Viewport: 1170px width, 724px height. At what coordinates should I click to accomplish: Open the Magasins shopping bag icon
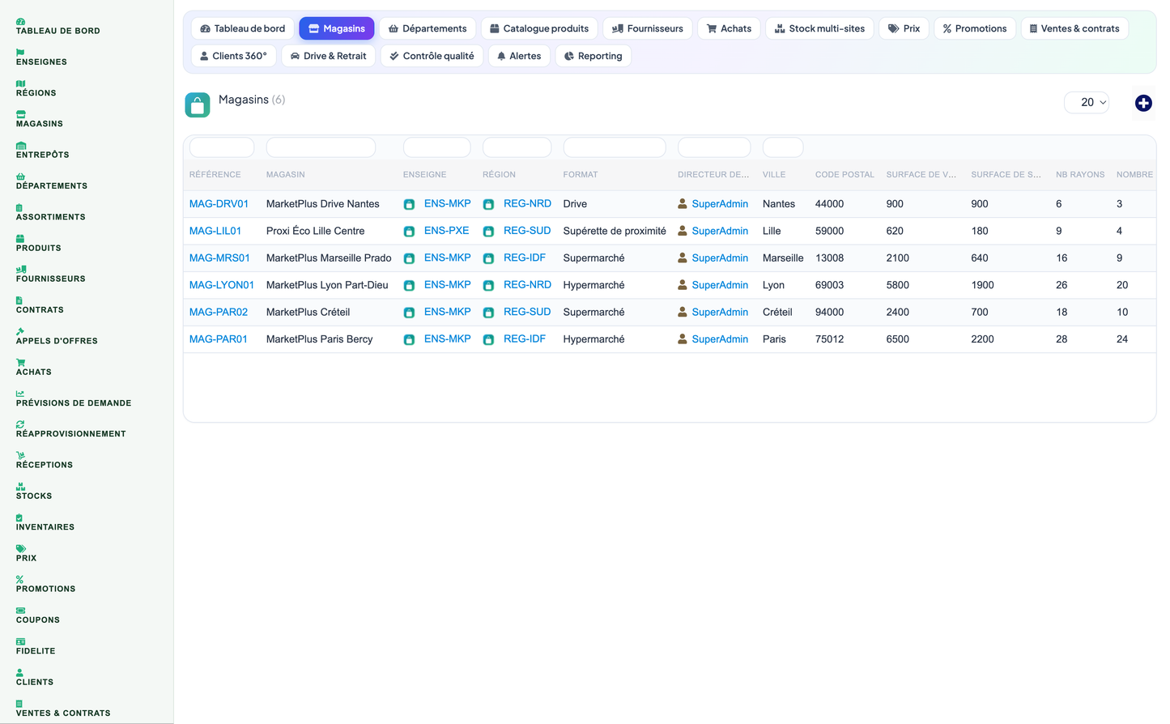click(x=198, y=104)
